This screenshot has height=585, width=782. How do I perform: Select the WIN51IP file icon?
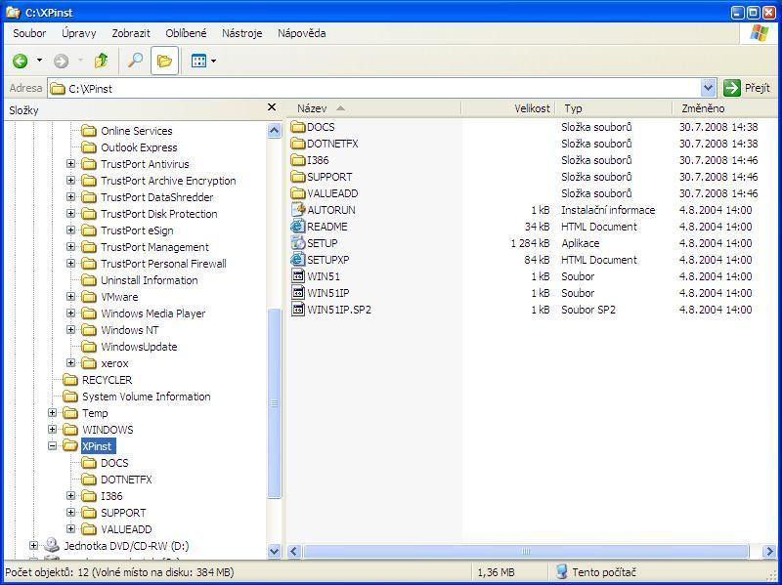click(298, 293)
